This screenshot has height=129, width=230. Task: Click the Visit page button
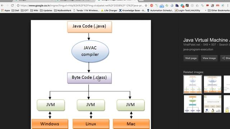(x=191, y=58)
